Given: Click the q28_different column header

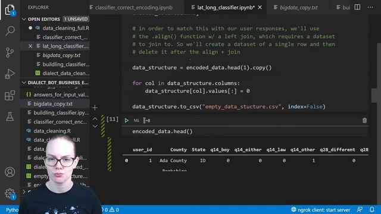Looking at the screenshot, I should (x=338, y=150).
